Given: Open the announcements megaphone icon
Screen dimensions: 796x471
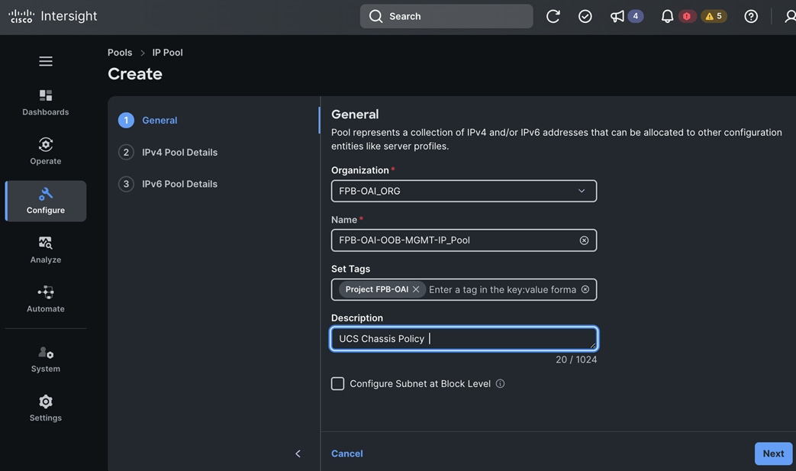Looking at the screenshot, I should [617, 16].
